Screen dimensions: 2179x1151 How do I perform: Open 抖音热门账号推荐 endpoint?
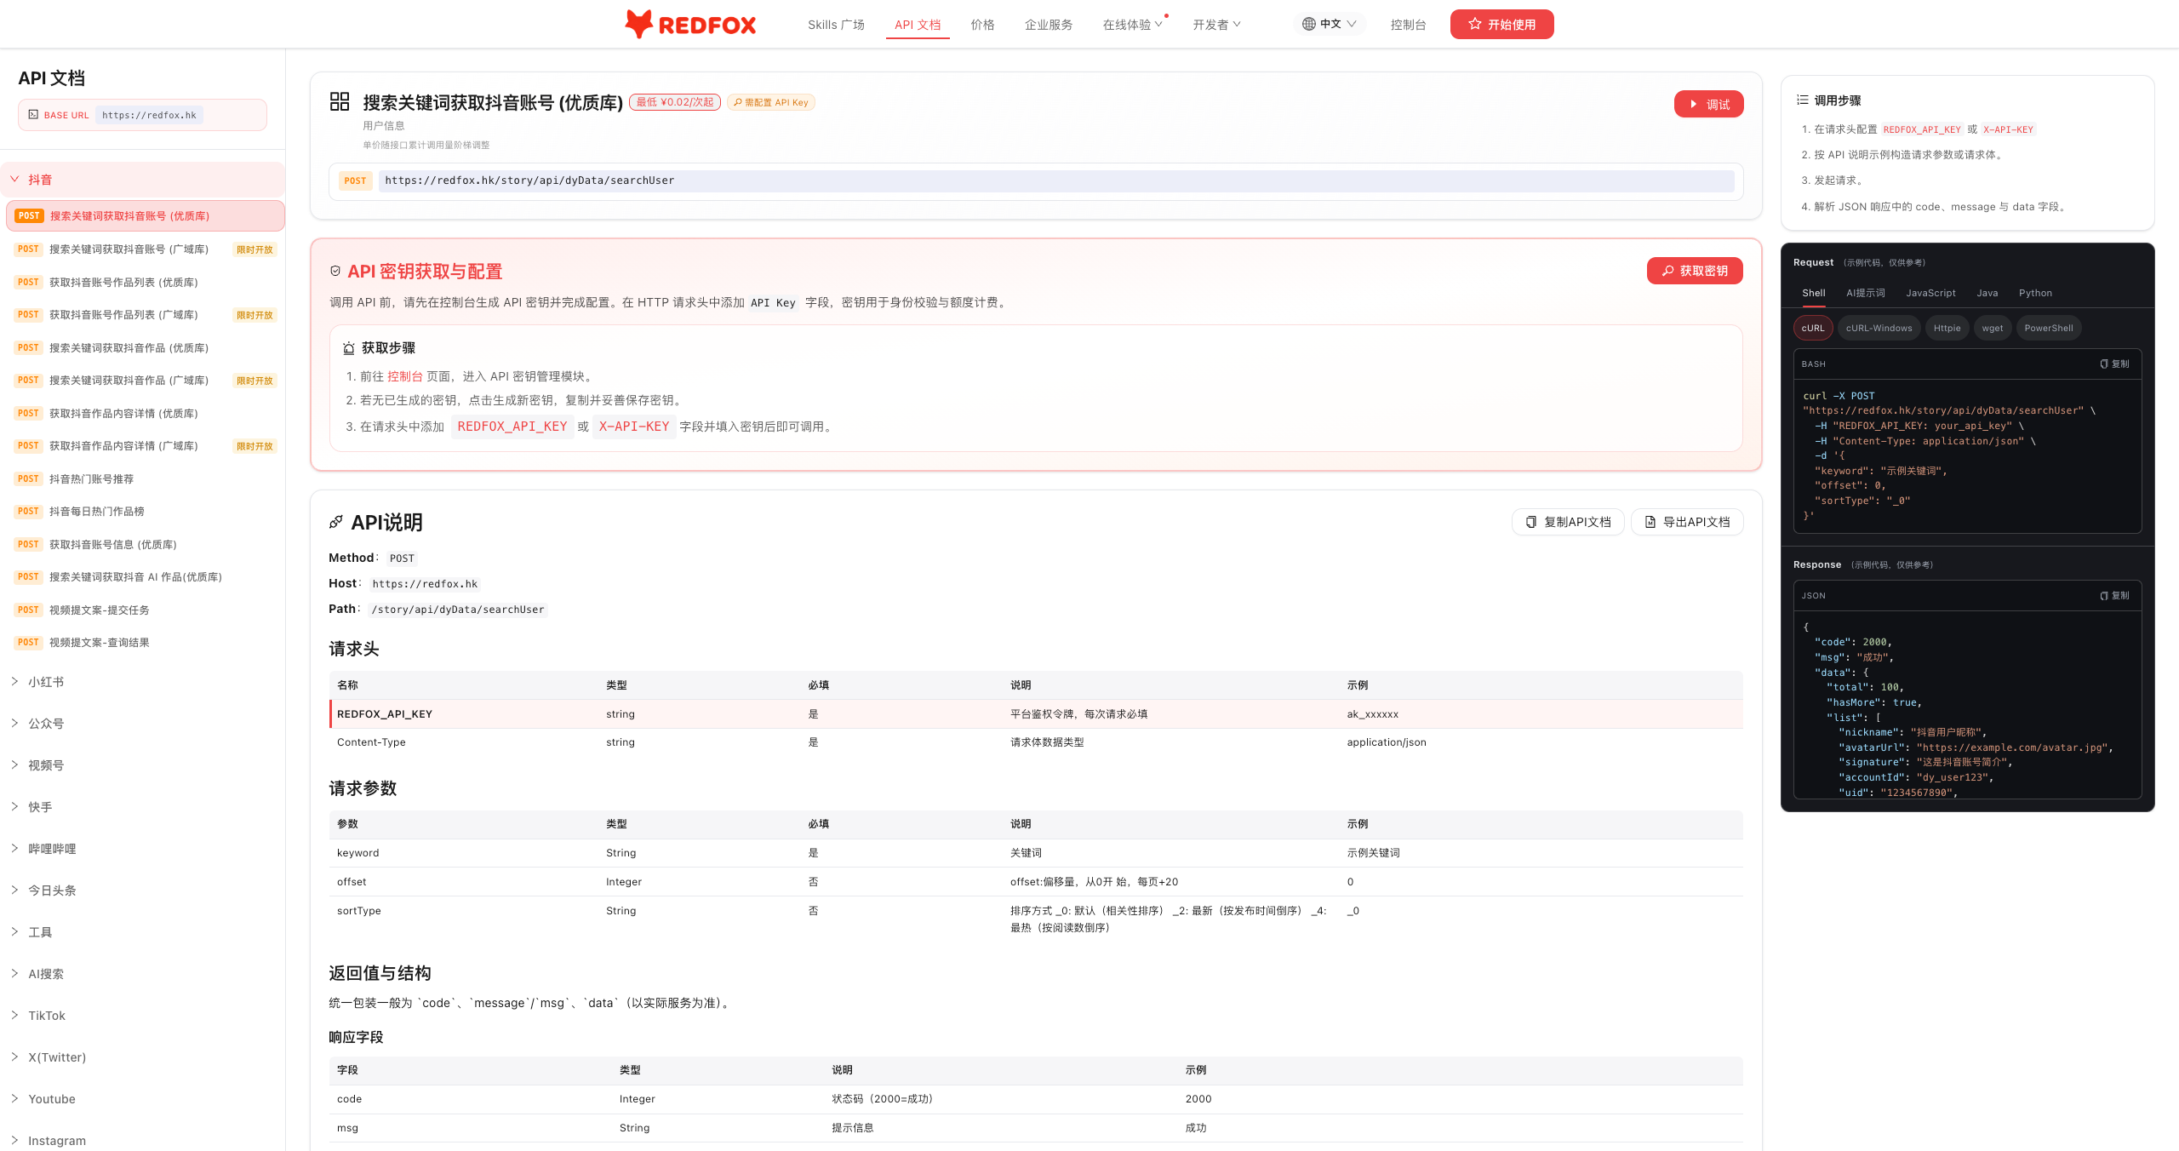[145, 478]
